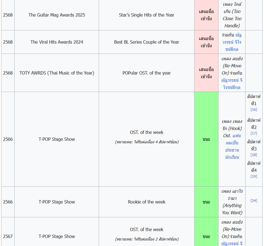Viewport: 264px width, 246px height.
Task: Click year 2568 in TOTY AWRDS row
Action: (8, 73)
